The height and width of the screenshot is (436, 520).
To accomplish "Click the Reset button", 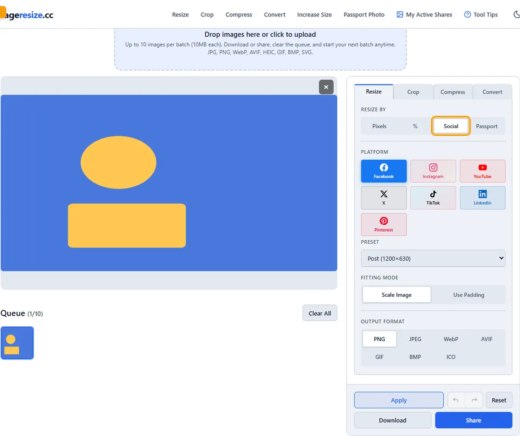I will pos(499,400).
